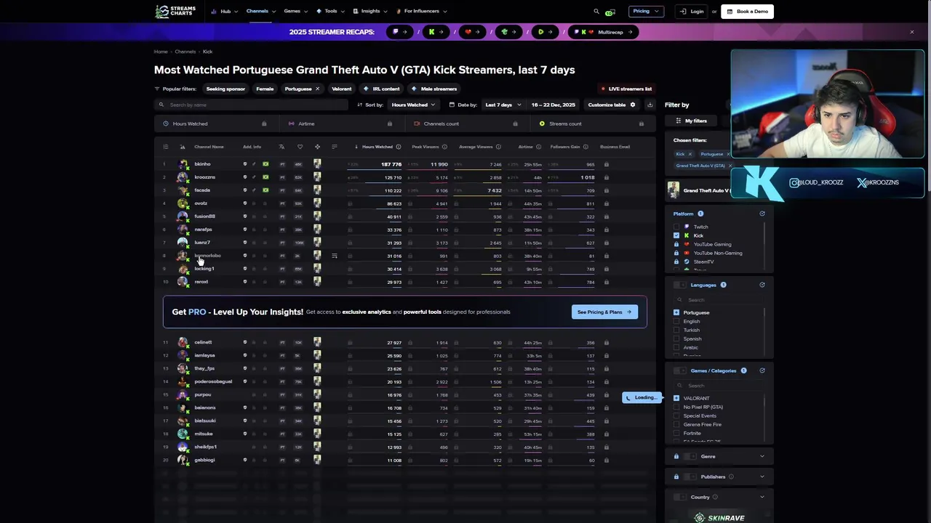931x523 pixels.
Task: Open the Channels navigation menu
Action: (x=260, y=11)
